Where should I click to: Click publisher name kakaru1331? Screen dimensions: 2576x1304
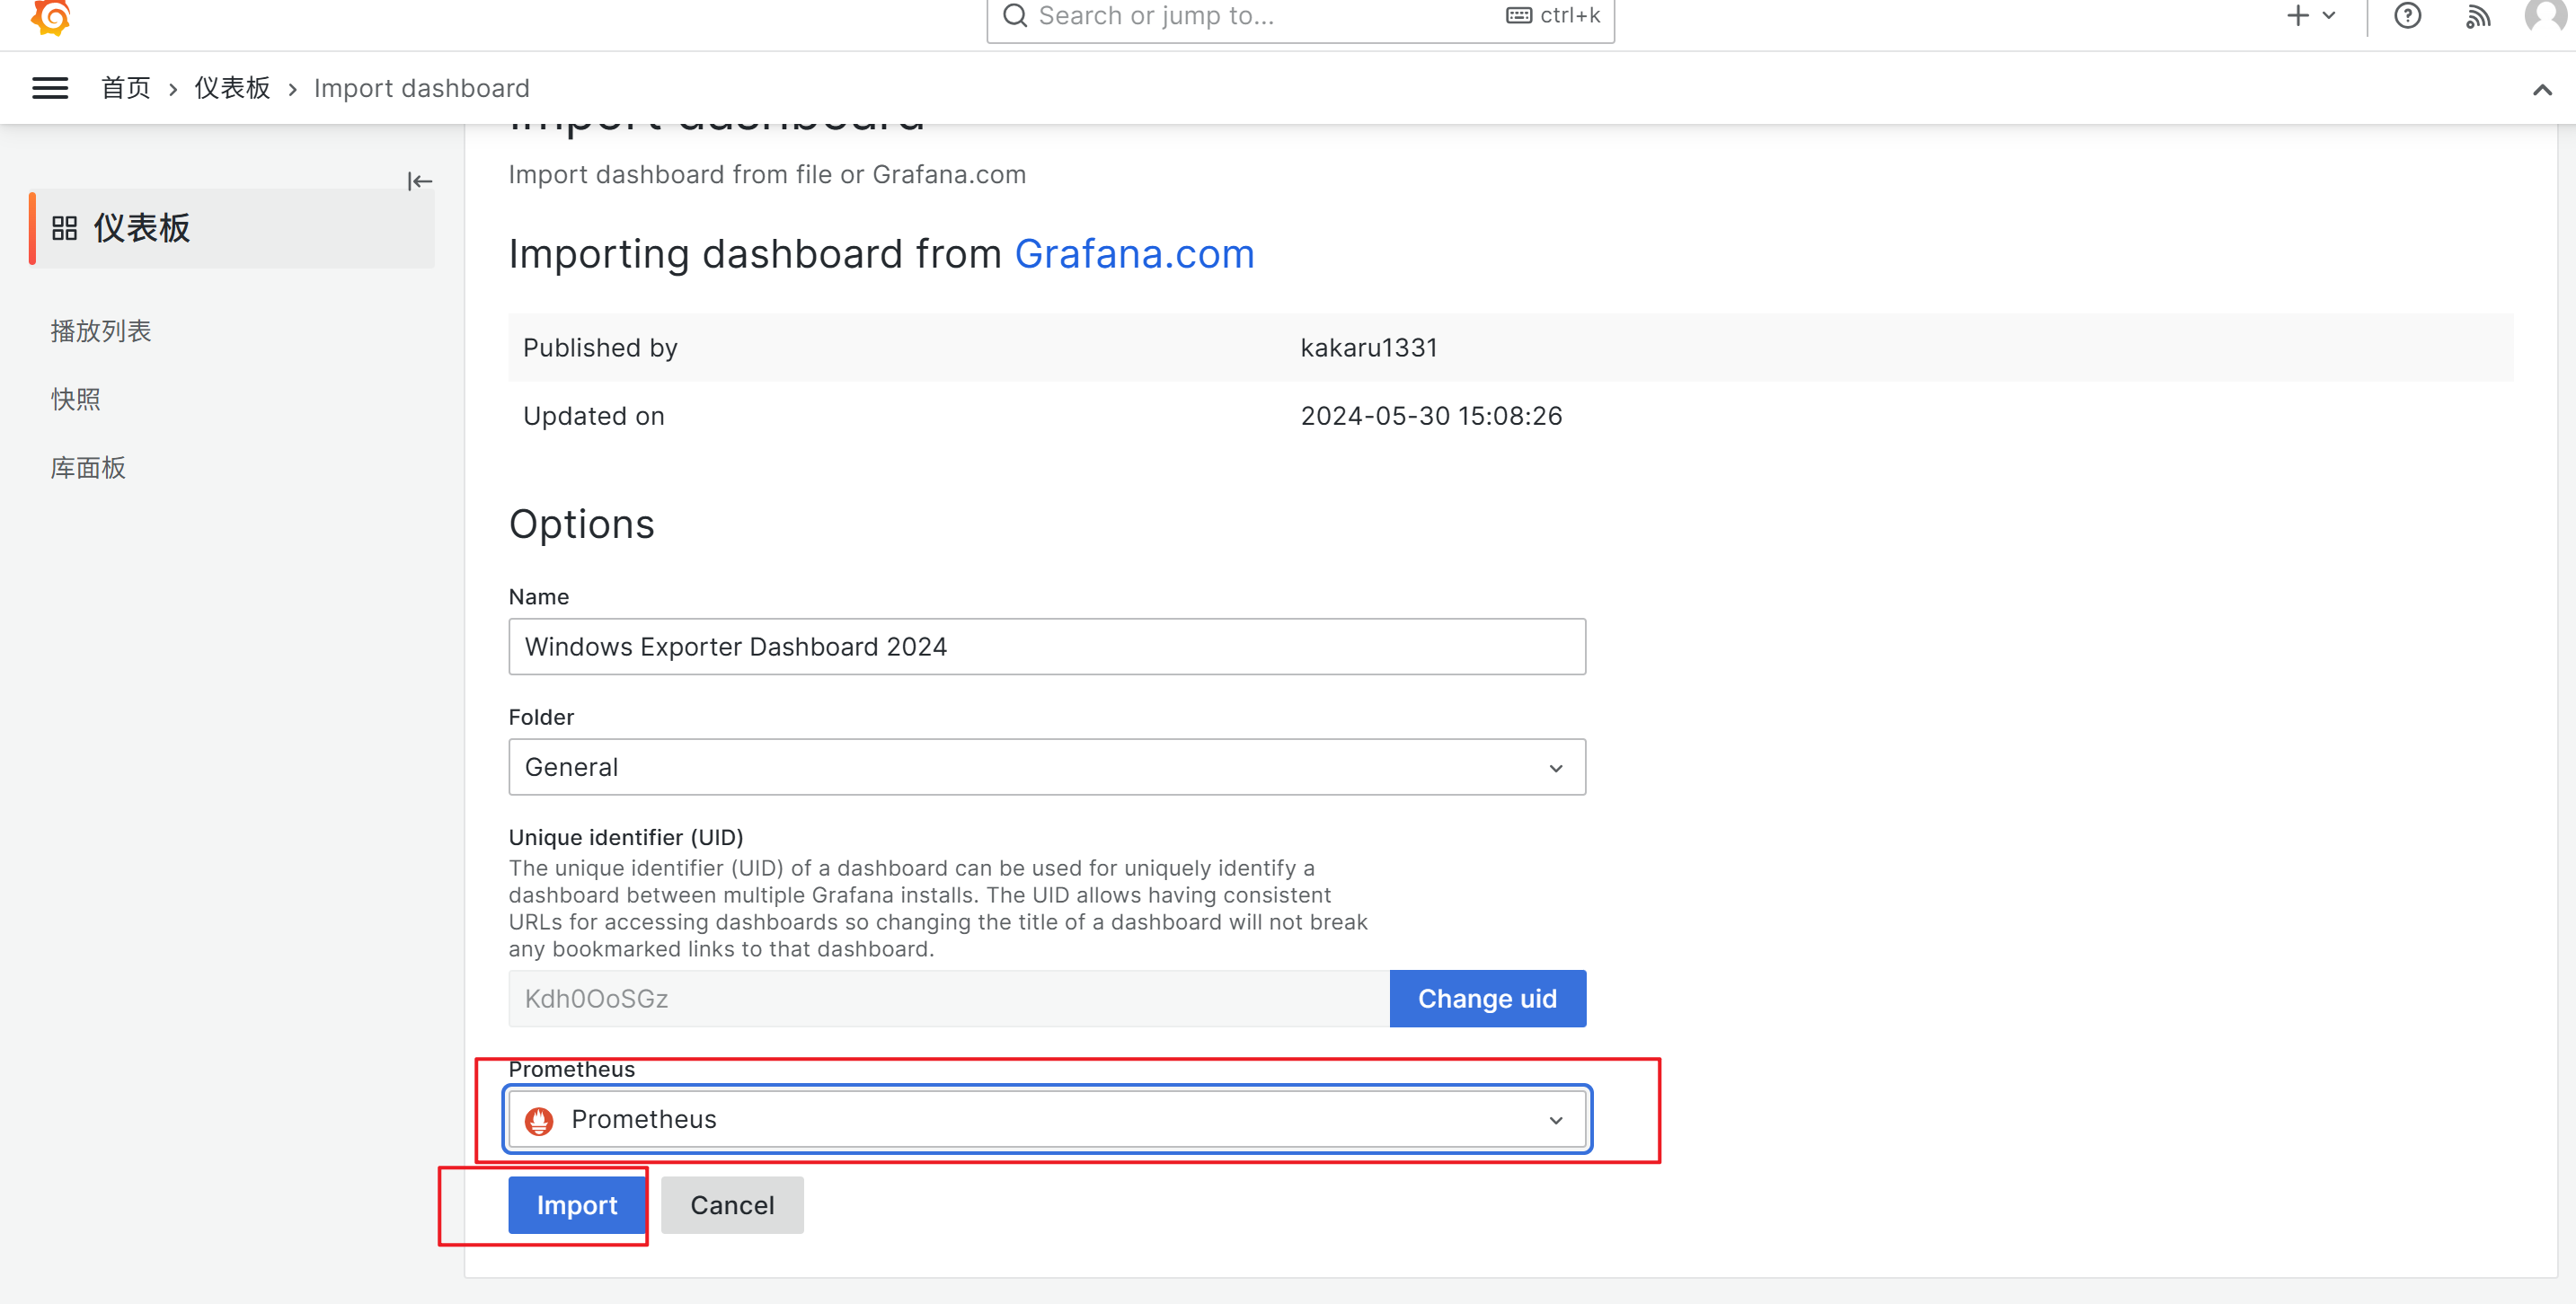(1368, 348)
